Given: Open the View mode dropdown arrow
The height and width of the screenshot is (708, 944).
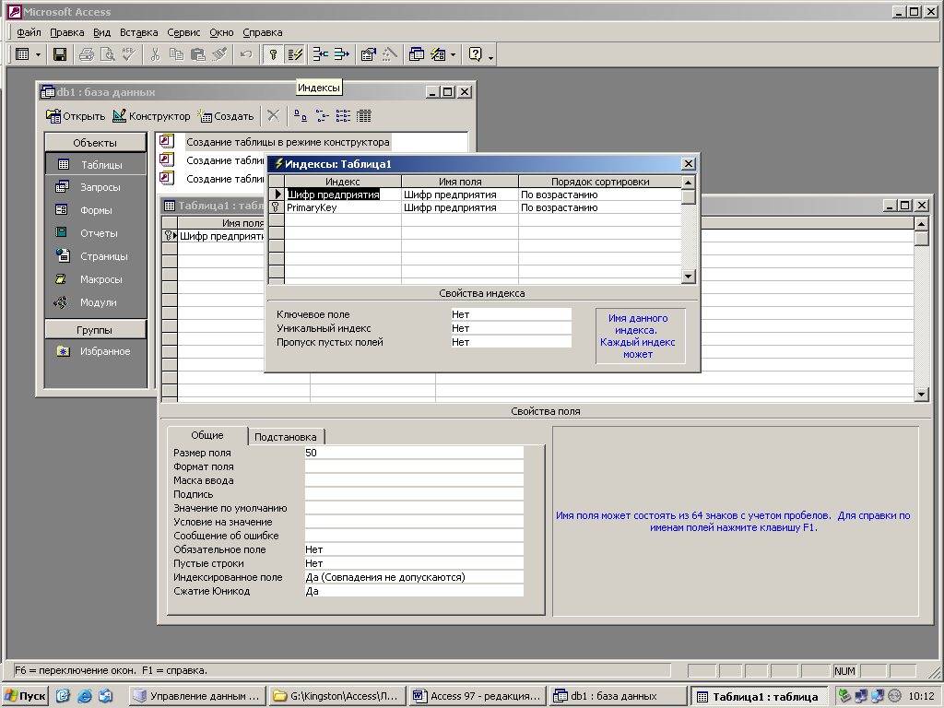Looking at the screenshot, I should (38, 54).
